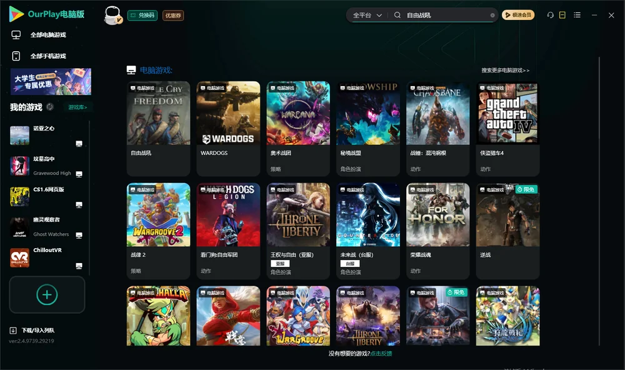
Task: Click the 限免 badge on 逆战
Action: click(526, 189)
